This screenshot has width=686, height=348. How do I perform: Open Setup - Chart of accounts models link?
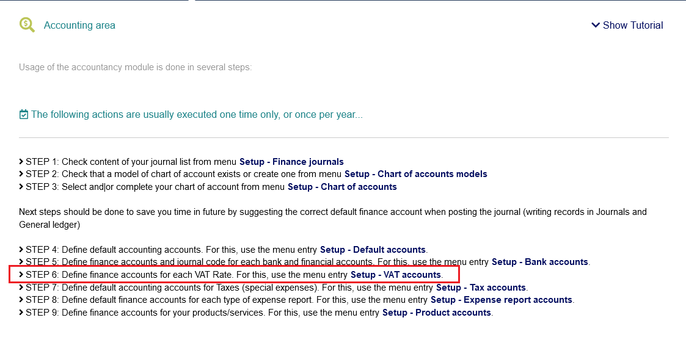(415, 174)
